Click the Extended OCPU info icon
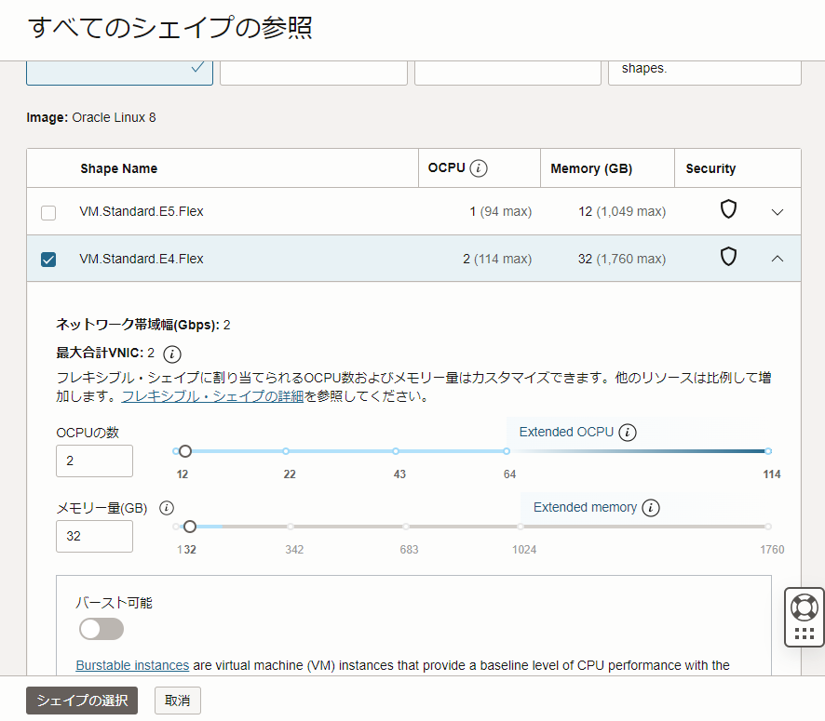 (628, 433)
